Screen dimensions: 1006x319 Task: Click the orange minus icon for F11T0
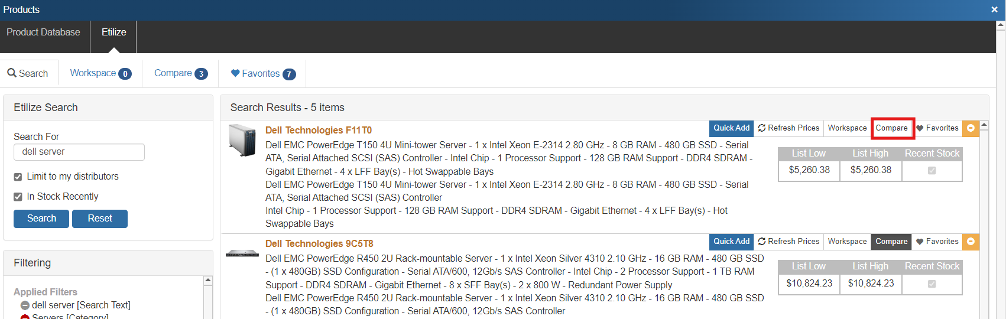[x=971, y=128]
